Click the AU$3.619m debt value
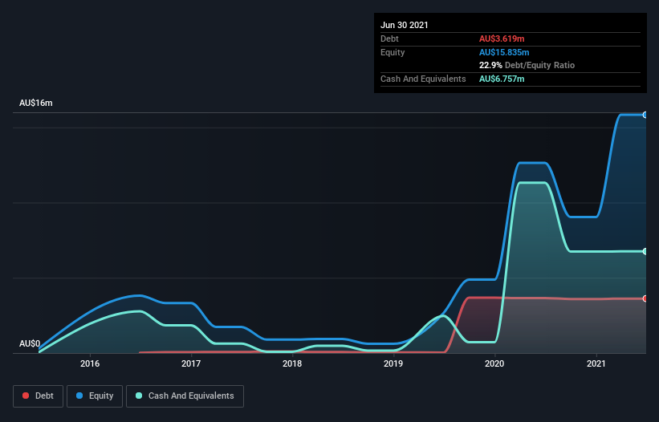 (x=502, y=39)
